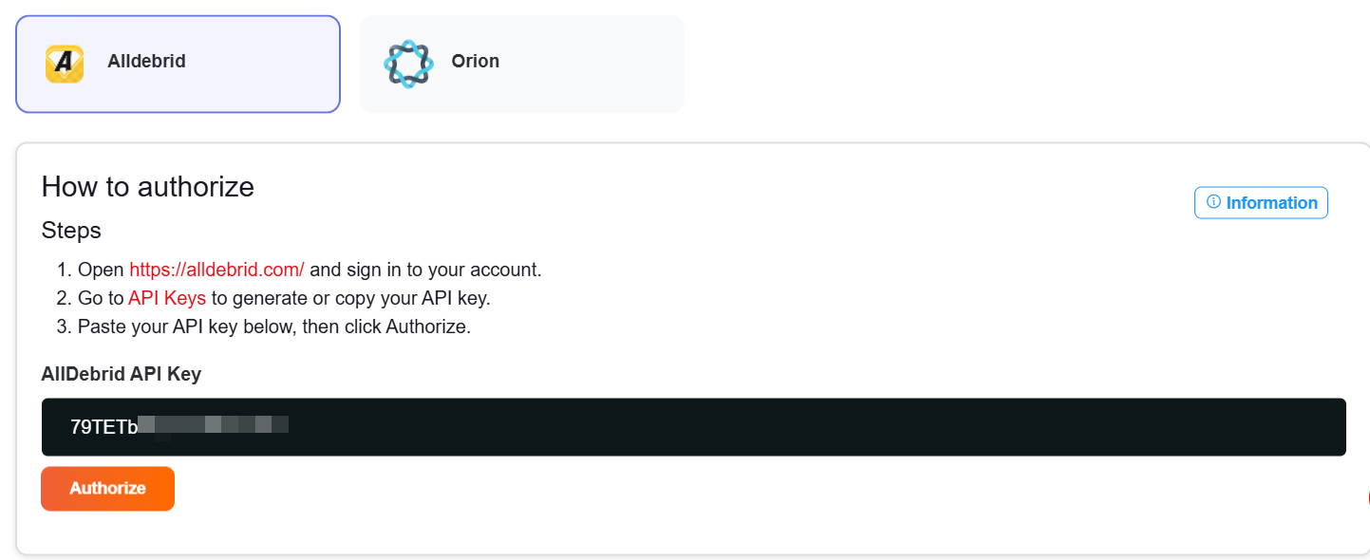
Task: Click the AllDebrid API Key field label
Action: (x=122, y=374)
